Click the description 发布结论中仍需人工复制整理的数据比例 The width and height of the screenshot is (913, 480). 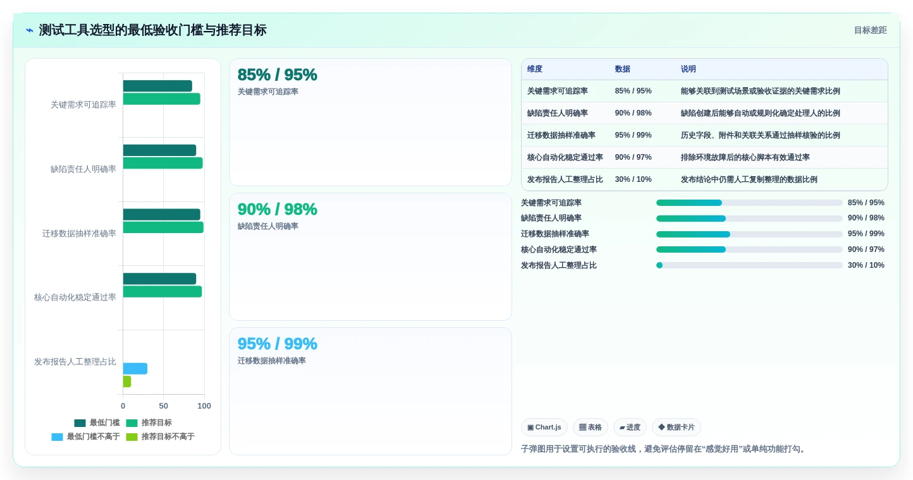click(749, 179)
